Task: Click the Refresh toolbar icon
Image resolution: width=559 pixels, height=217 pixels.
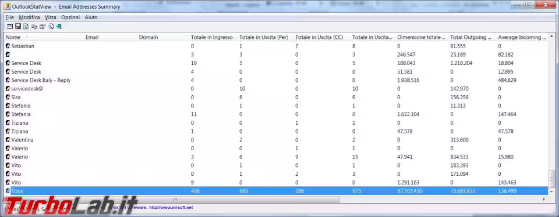Action: (26, 26)
